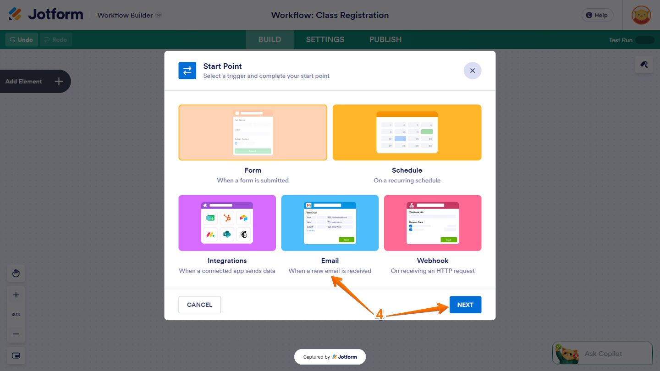
Task: Click 'On receiving an HTTP request' text
Action: (x=433, y=271)
